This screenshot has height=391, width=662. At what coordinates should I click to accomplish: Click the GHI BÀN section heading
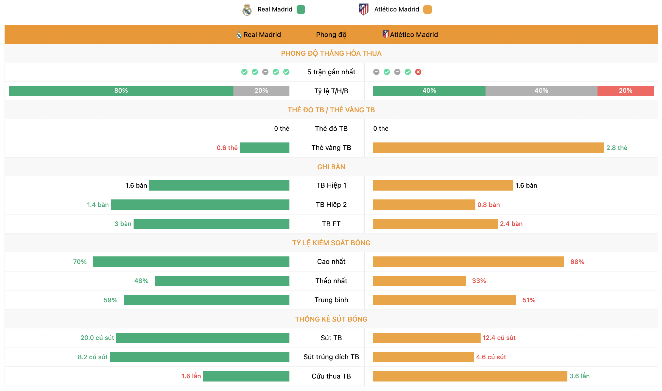point(331,167)
